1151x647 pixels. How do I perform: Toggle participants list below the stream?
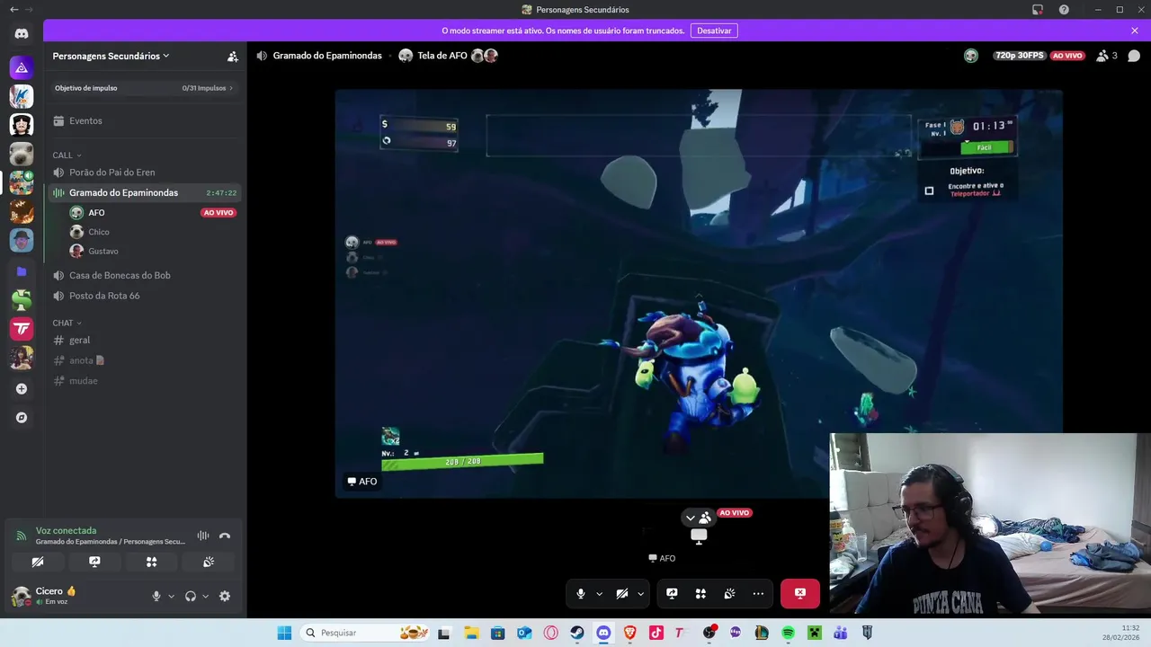(x=698, y=518)
